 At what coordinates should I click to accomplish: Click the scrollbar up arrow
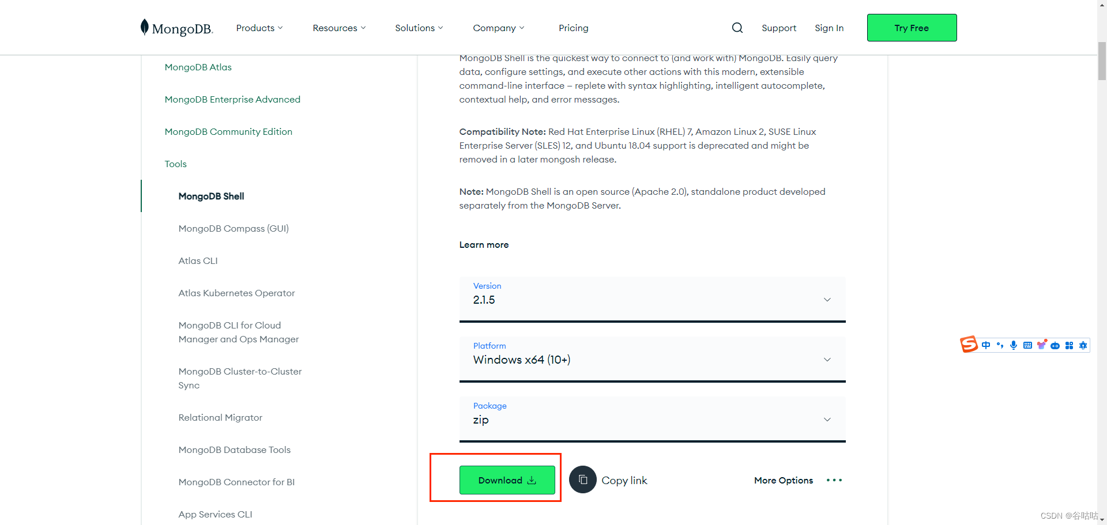pos(1102,5)
